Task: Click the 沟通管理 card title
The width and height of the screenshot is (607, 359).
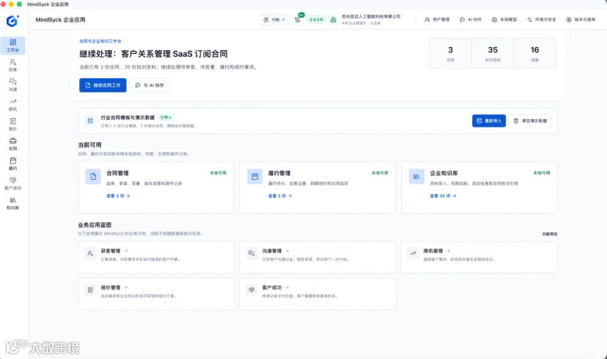Action: click(272, 251)
